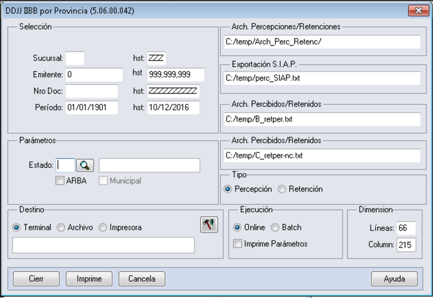Click the Líneas dimension field
Viewport: 433px width, 298px height.
(x=406, y=228)
